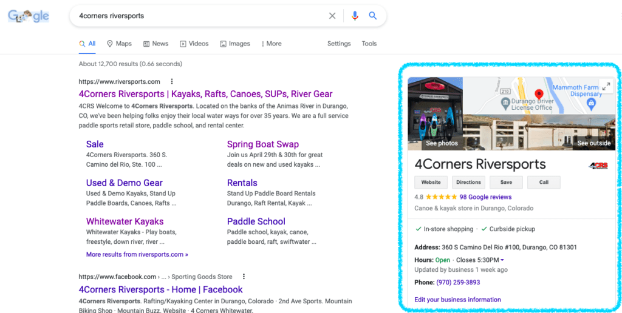Switch to the Maps tab
The height and width of the screenshot is (313, 622).
pyautogui.click(x=119, y=44)
